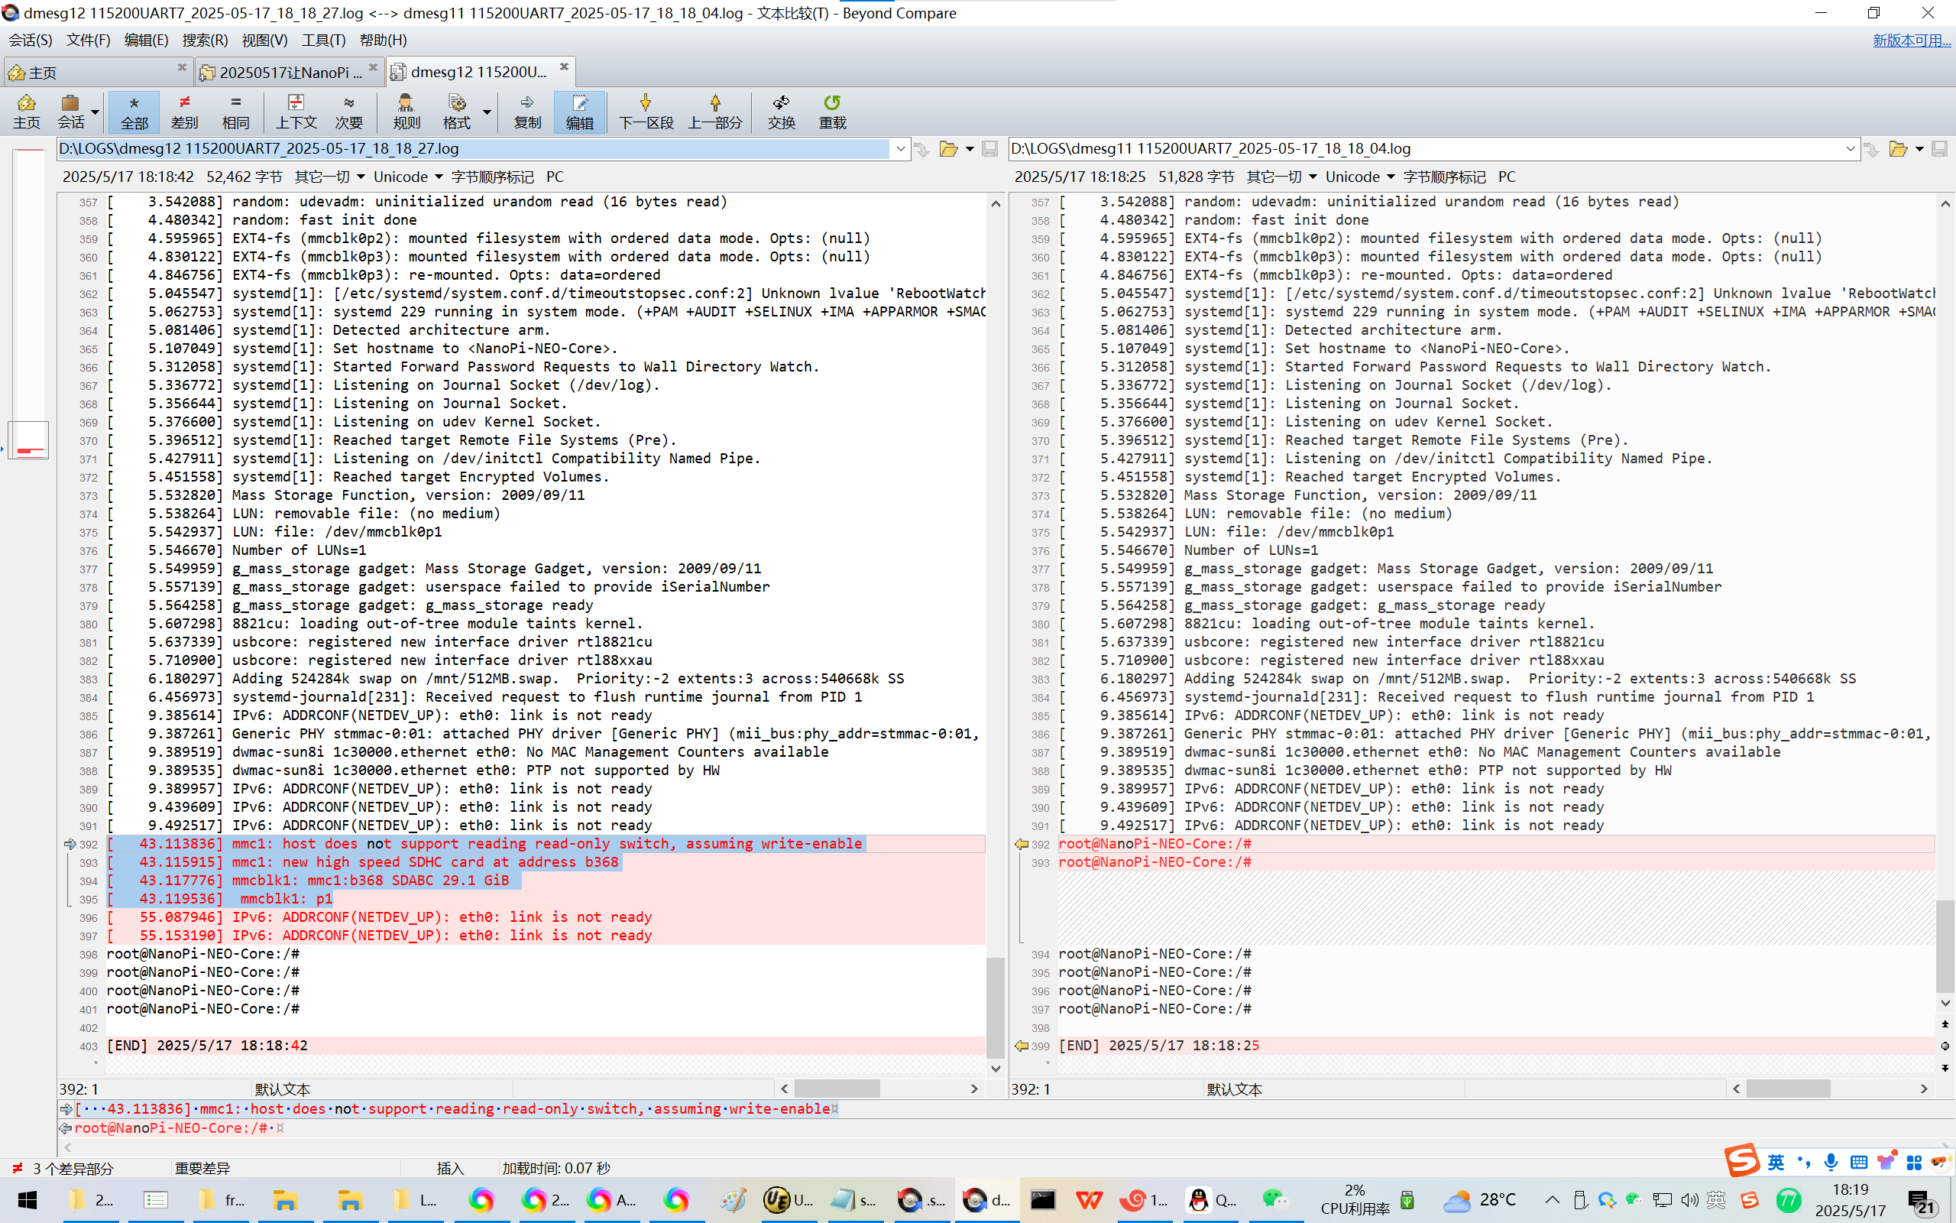
Task: Toggle Show Differences (差别) filter
Action: pos(184,111)
